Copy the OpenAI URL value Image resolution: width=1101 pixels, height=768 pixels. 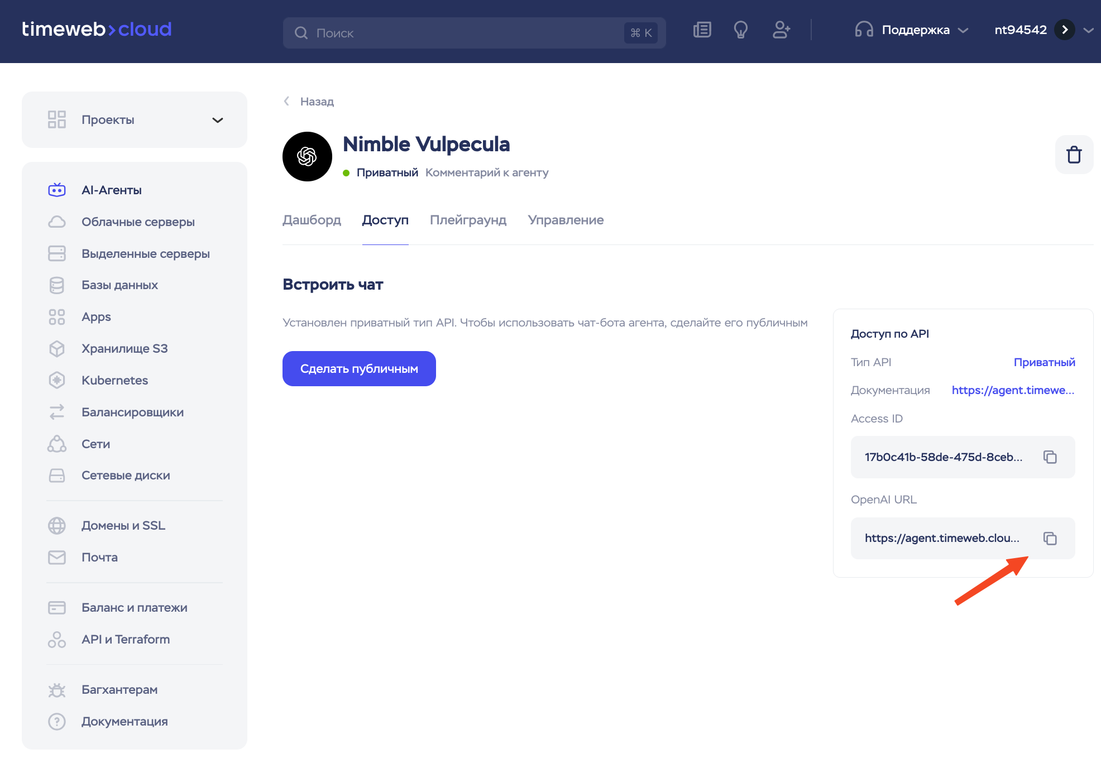click(1050, 539)
